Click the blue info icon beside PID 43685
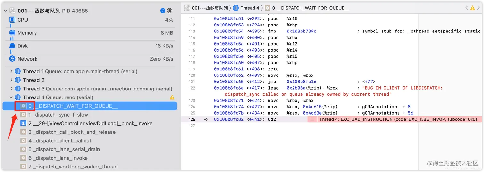Viewport: 484px width, 172px height. coord(163,11)
